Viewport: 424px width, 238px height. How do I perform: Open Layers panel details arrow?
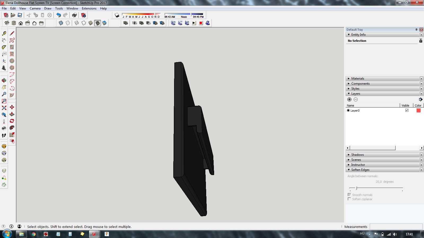pyautogui.click(x=421, y=99)
